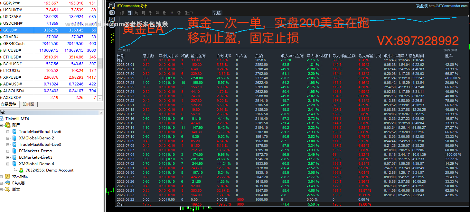Click the EA交易 expert advisors icon
The image size is (470, 212).
tap(7, 183)
